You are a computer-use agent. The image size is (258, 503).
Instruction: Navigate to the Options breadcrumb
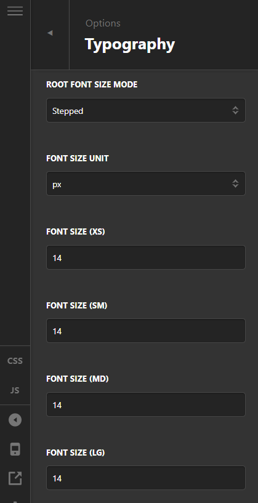[103, 23]
